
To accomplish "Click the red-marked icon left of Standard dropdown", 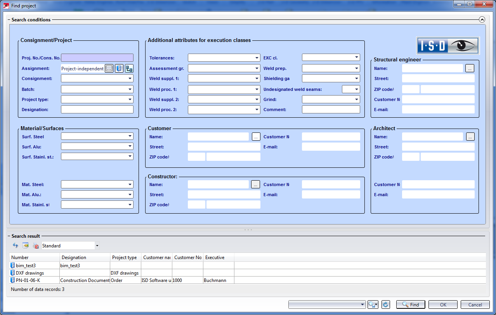I will [36, 245].
